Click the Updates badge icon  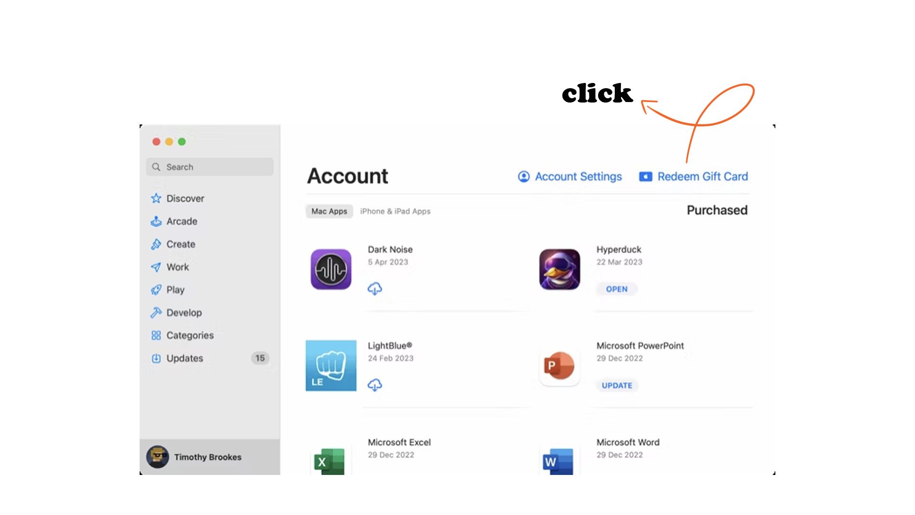[x=260, y=358]
